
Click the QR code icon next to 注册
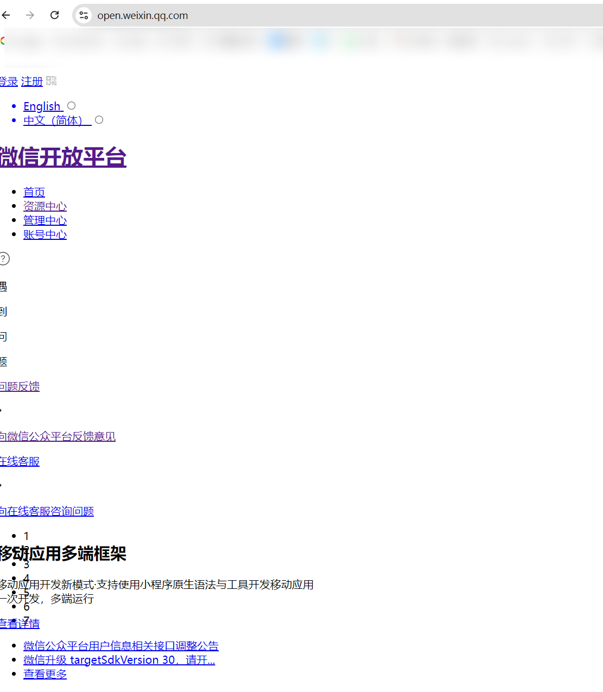pos(52,81)
